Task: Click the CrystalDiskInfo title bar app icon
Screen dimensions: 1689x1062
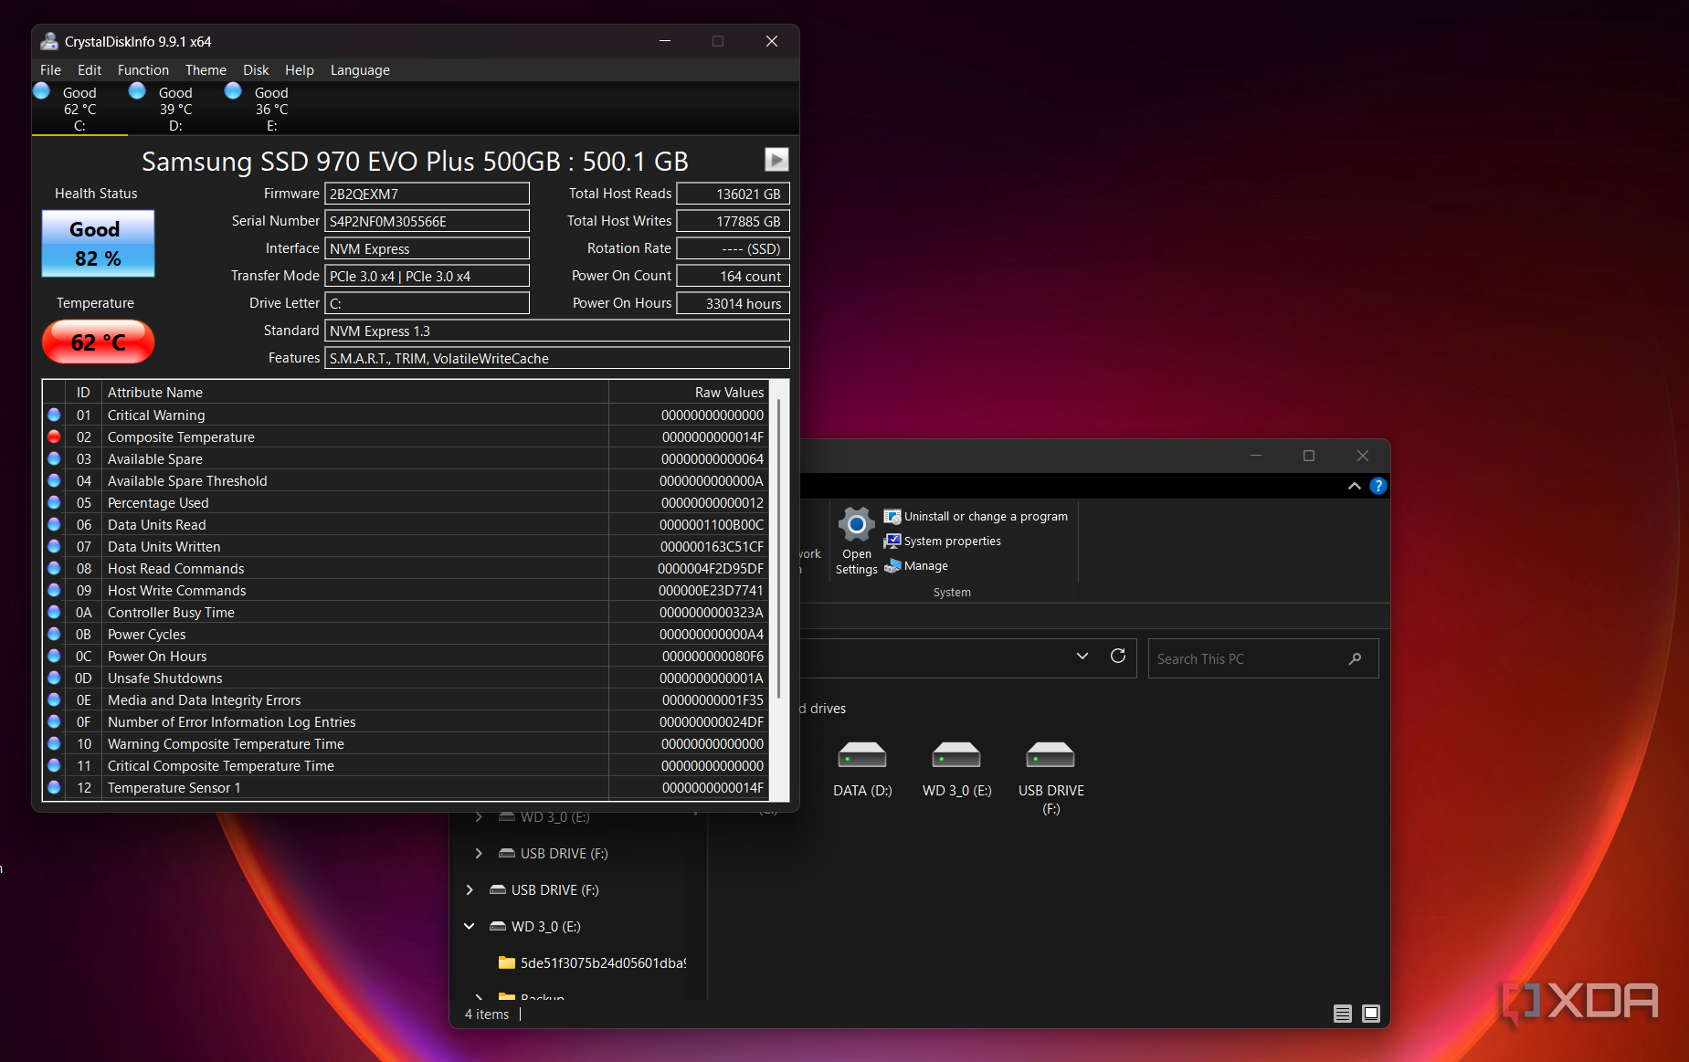Action: (49, 41)
